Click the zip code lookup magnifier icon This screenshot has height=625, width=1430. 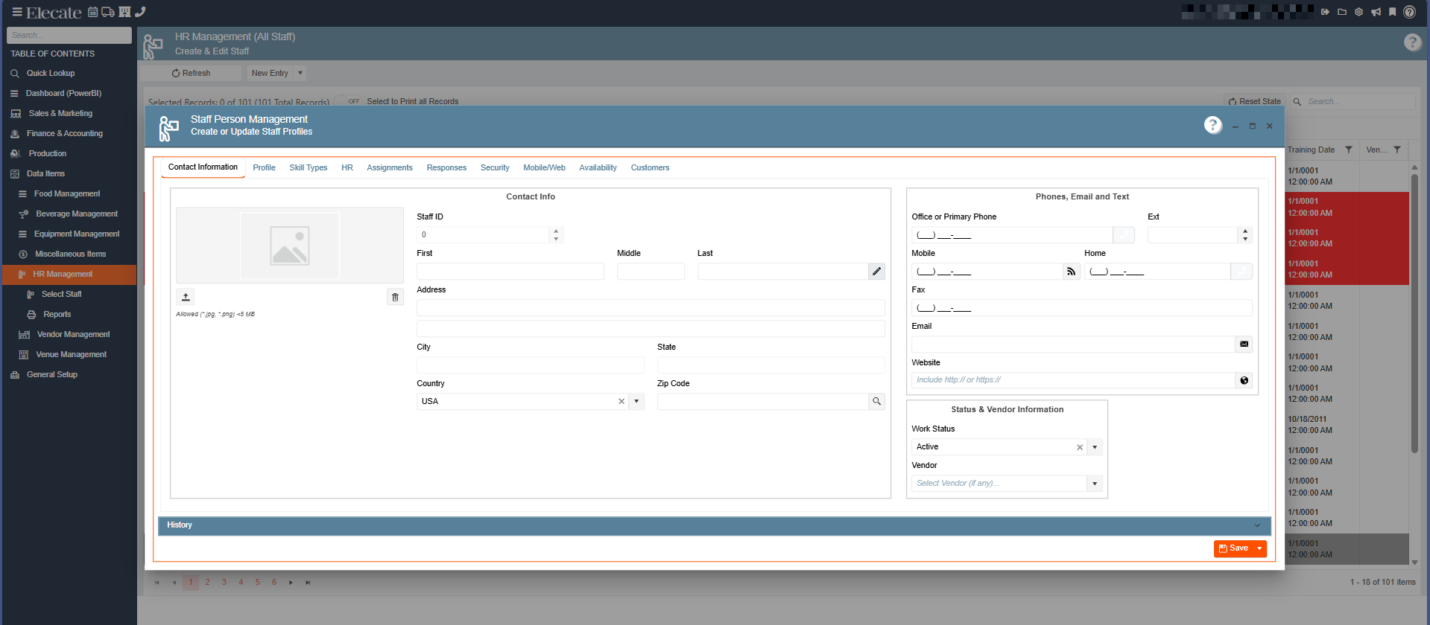876,402
